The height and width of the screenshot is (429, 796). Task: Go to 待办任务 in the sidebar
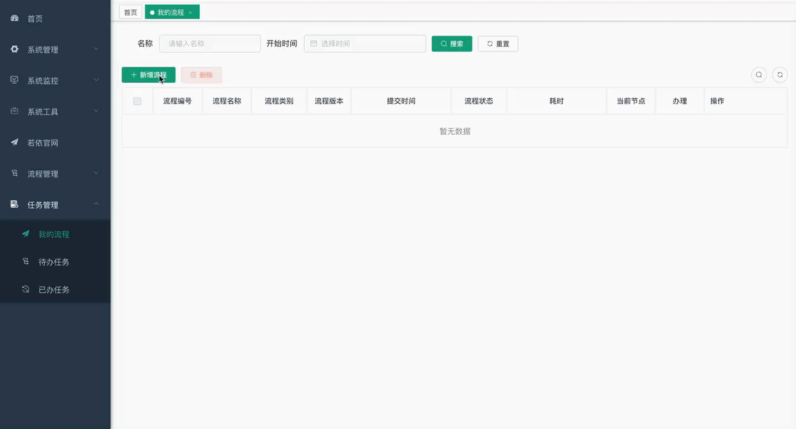56,262
